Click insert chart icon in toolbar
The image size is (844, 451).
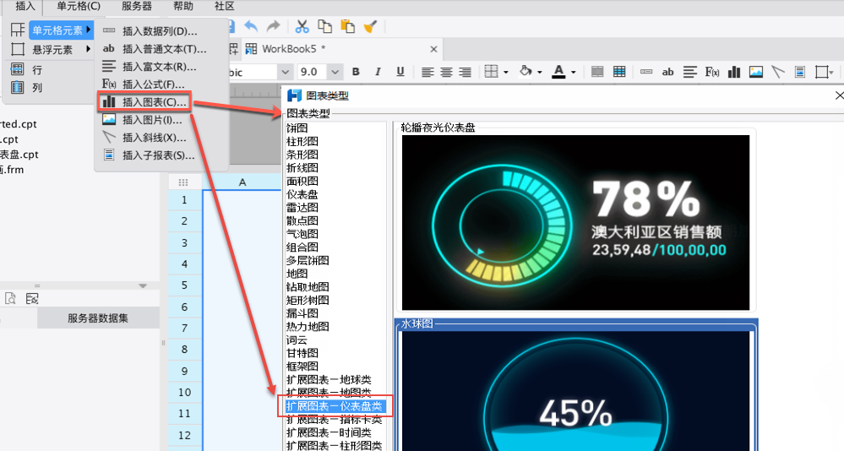(x=734, y=72)
